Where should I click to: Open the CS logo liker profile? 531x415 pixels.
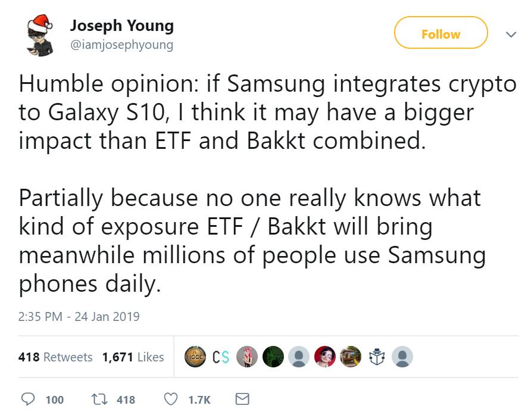pyautogui.click(x=221, y=357)
